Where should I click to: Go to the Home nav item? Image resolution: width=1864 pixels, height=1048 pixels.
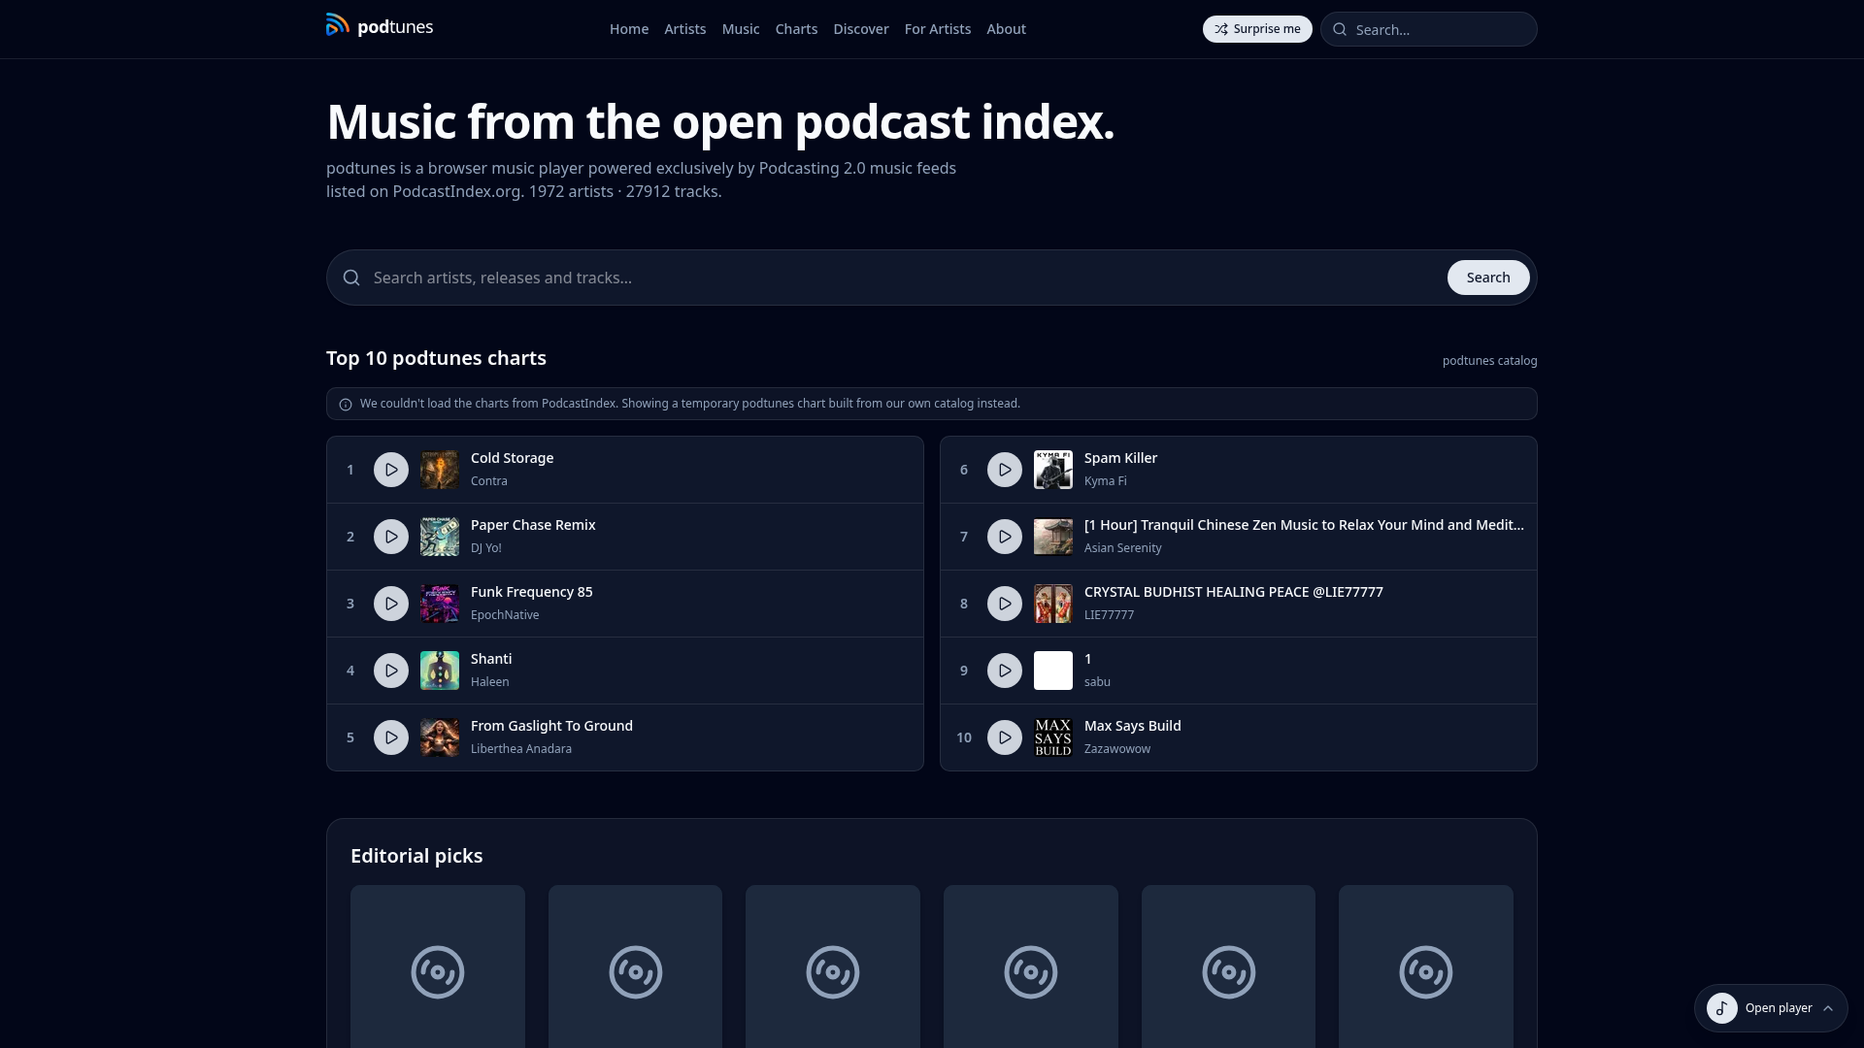629,29
